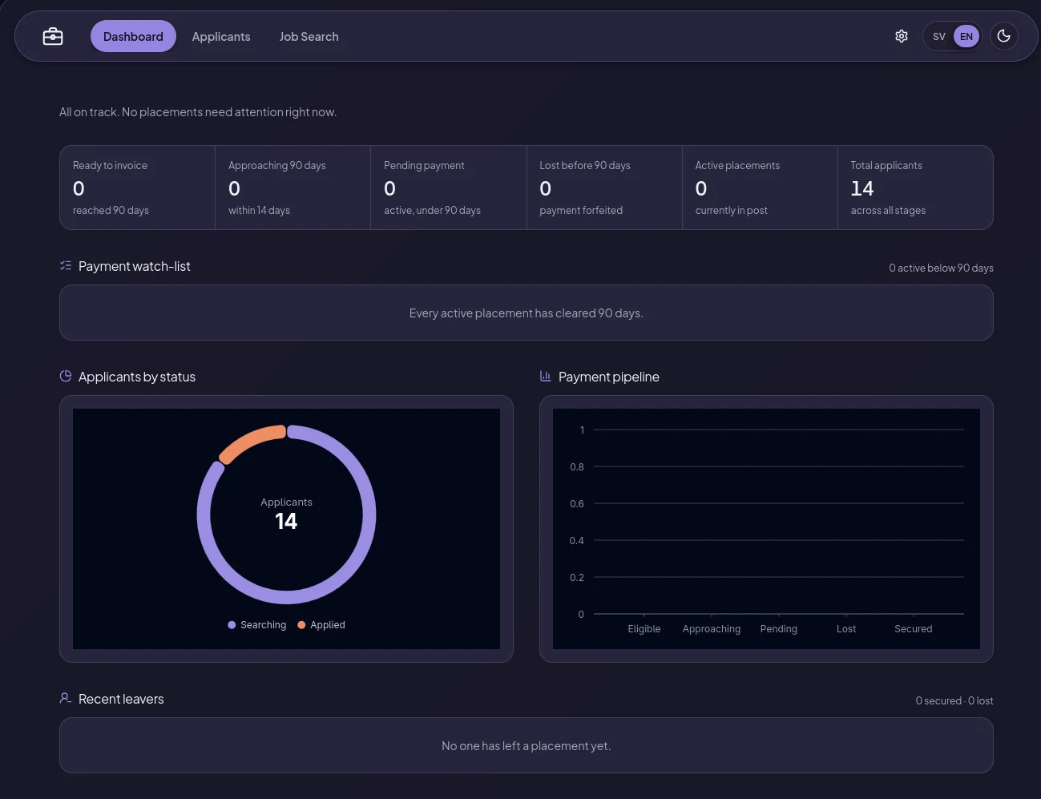Click 'payment forfeited' caption

point(581,210)
